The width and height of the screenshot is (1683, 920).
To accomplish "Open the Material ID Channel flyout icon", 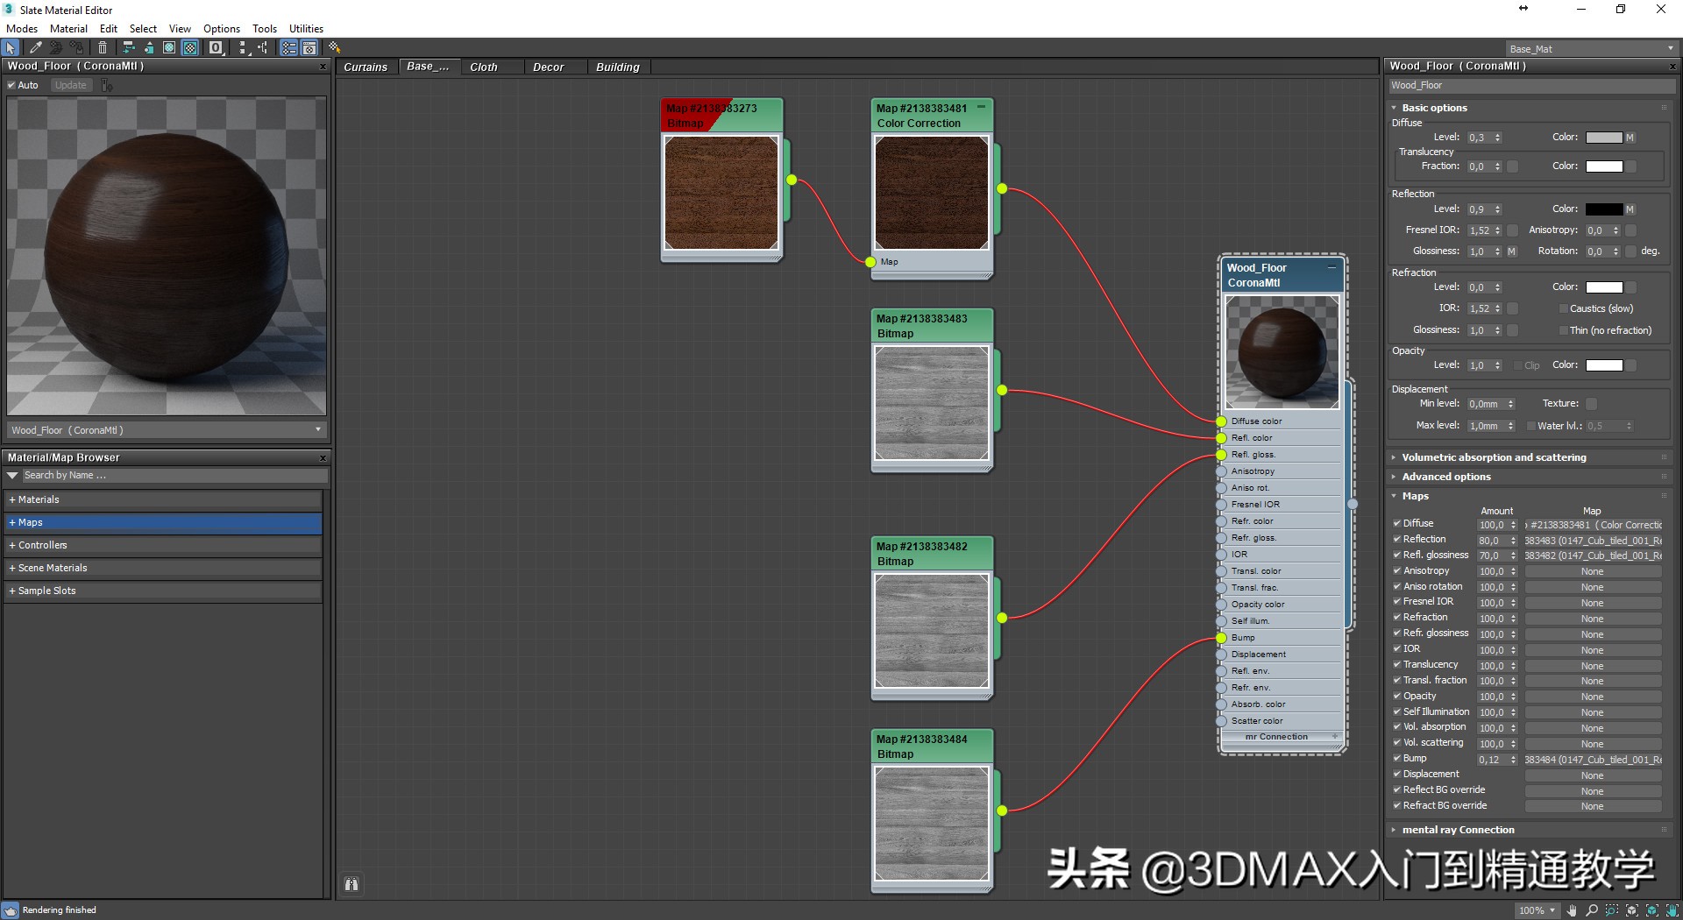I will (x=216, y=48).
